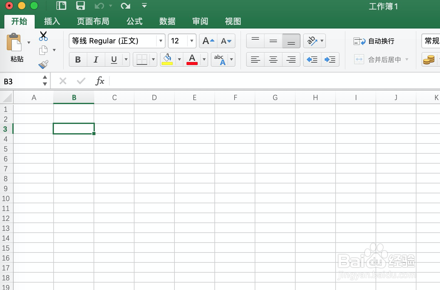Switch to the 开始 tab
Image resolution: width=440 pixels, height=290 pixels.
point(19,21)
